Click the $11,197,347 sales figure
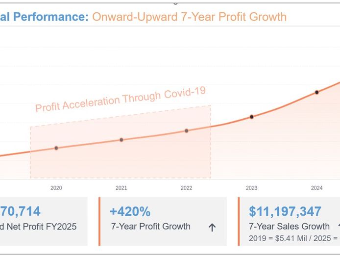 coord(285,211)
